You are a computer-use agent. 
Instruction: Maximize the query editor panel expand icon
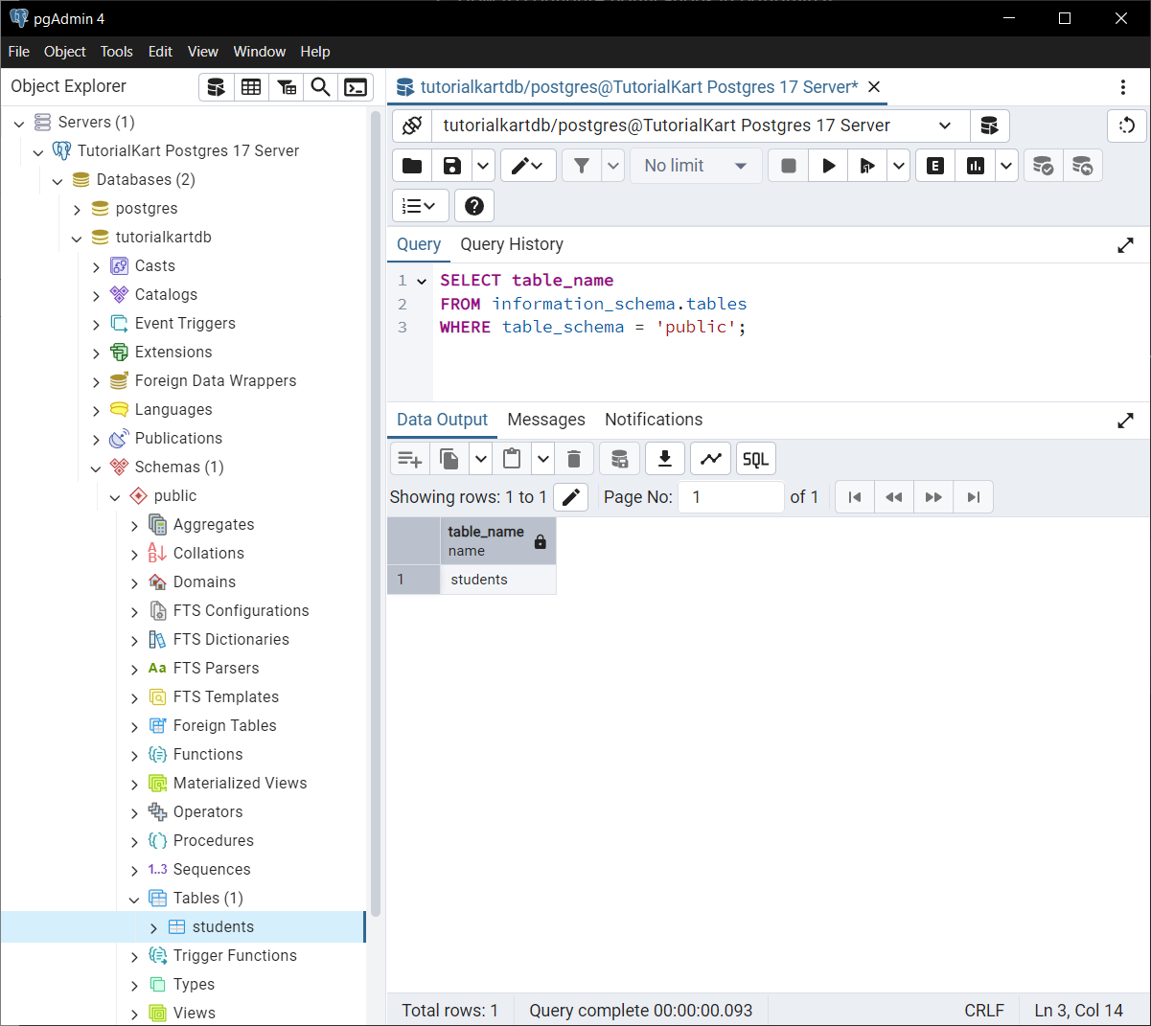coord(1126,245)
